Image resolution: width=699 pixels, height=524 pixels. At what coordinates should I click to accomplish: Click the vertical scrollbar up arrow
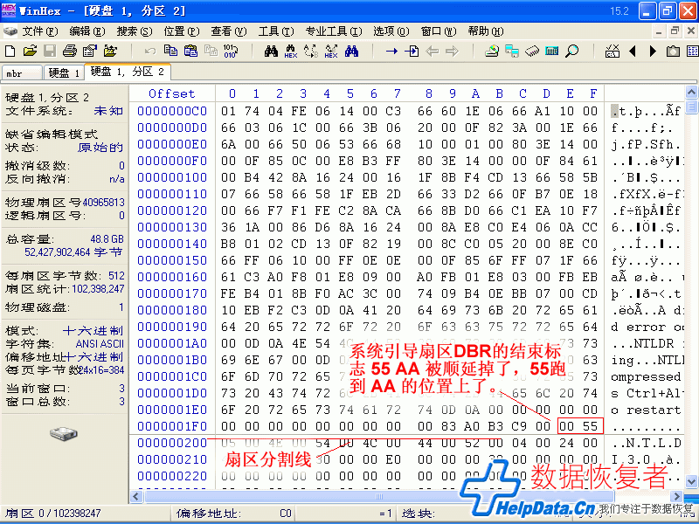click(691, 93)
